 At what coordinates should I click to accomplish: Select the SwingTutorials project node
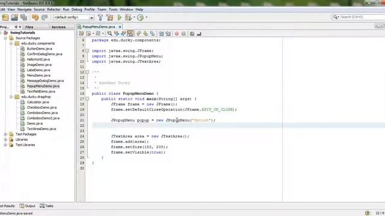[x=23, y=32]
